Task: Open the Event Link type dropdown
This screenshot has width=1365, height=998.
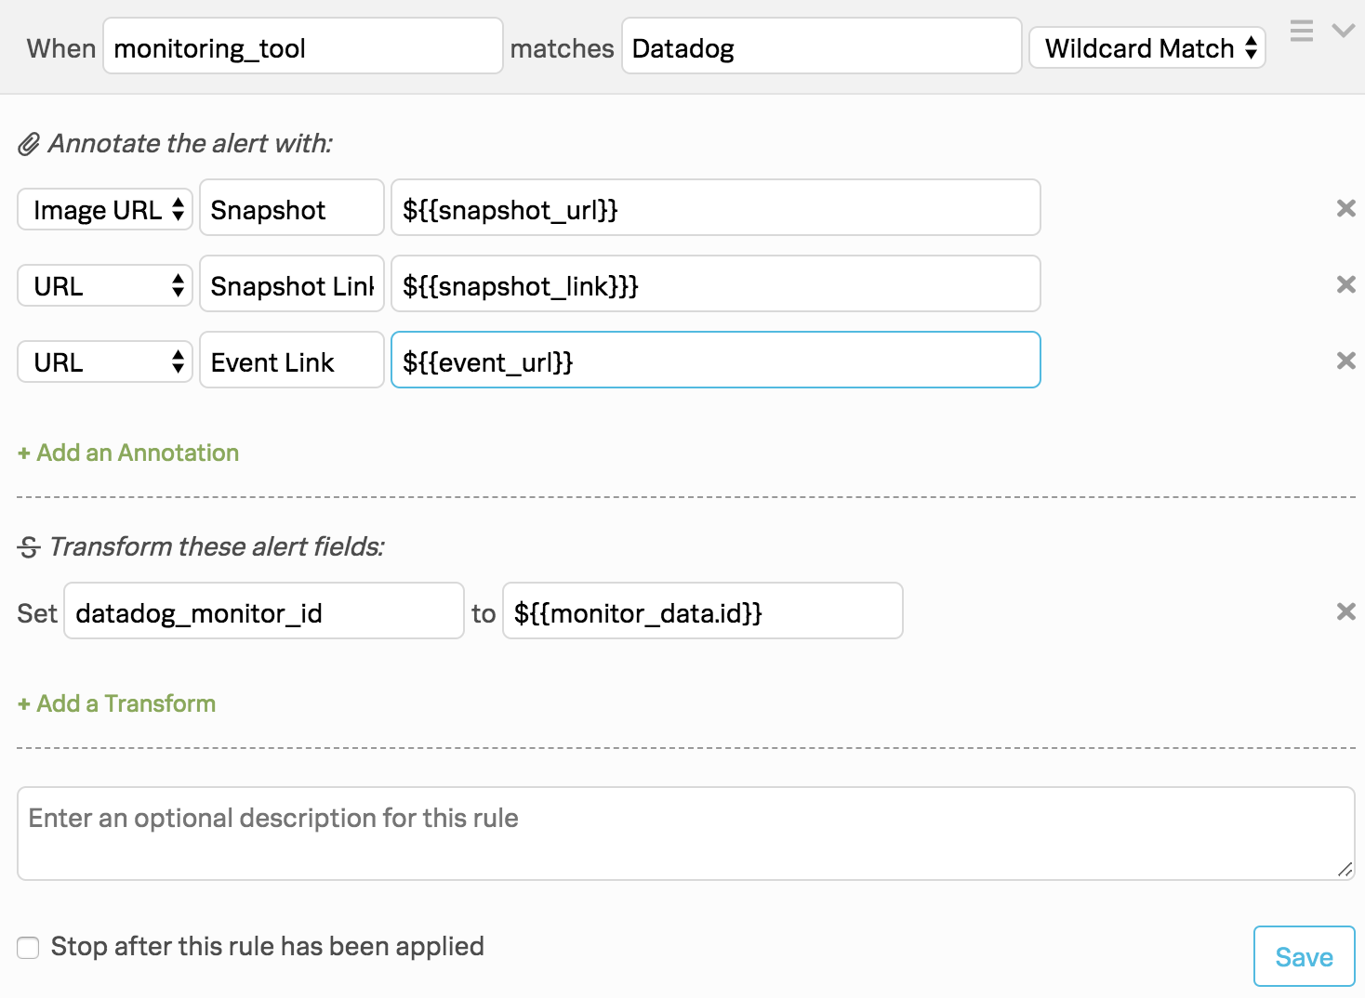Action: point(103,361)
